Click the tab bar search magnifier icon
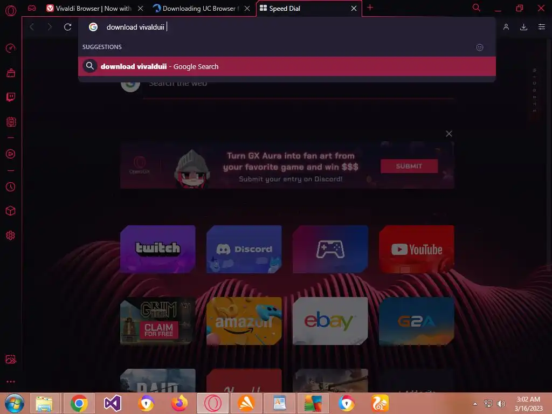This screenshot has width=552, height=414. click(477, 8)
